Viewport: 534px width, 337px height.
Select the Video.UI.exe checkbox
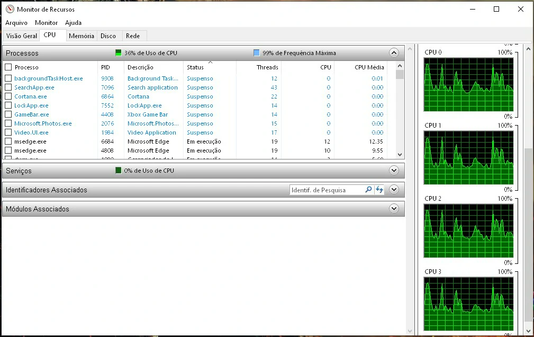pyautogui.click(x=8, y=132)
